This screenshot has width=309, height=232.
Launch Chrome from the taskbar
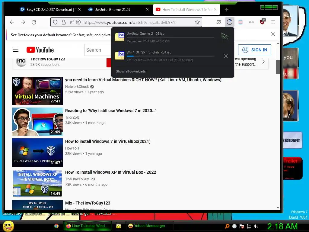(x=56, y=226)
